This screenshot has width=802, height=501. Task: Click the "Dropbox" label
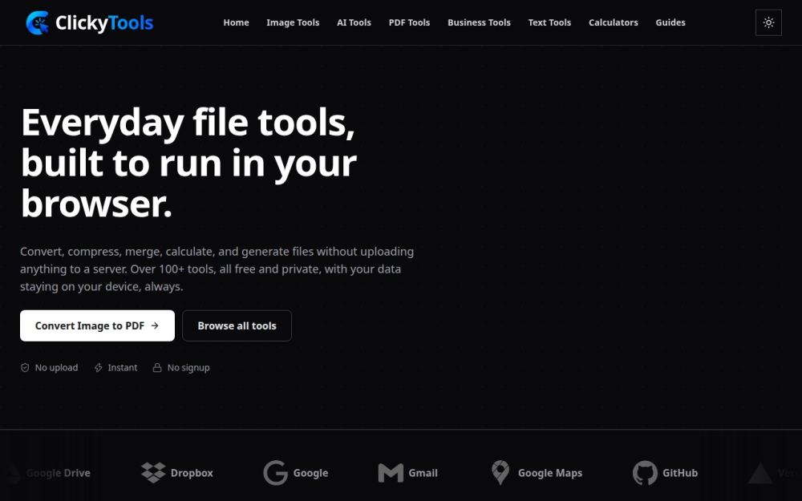[192, 473]
